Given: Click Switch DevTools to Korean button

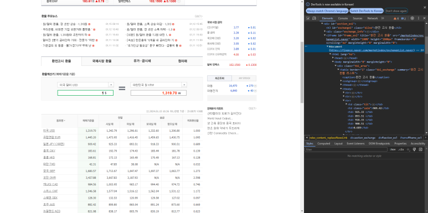Looking at the screenshot, I should click(x=367, y=11).
